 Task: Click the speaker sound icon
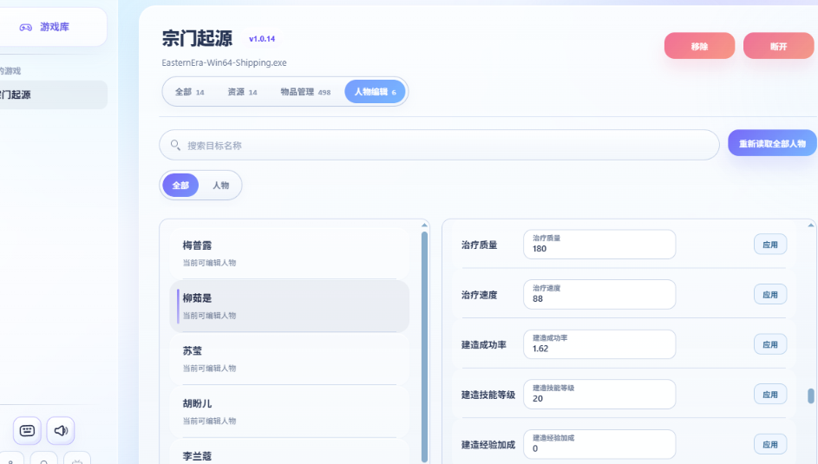pyautogui.click(x=61, y=430)
